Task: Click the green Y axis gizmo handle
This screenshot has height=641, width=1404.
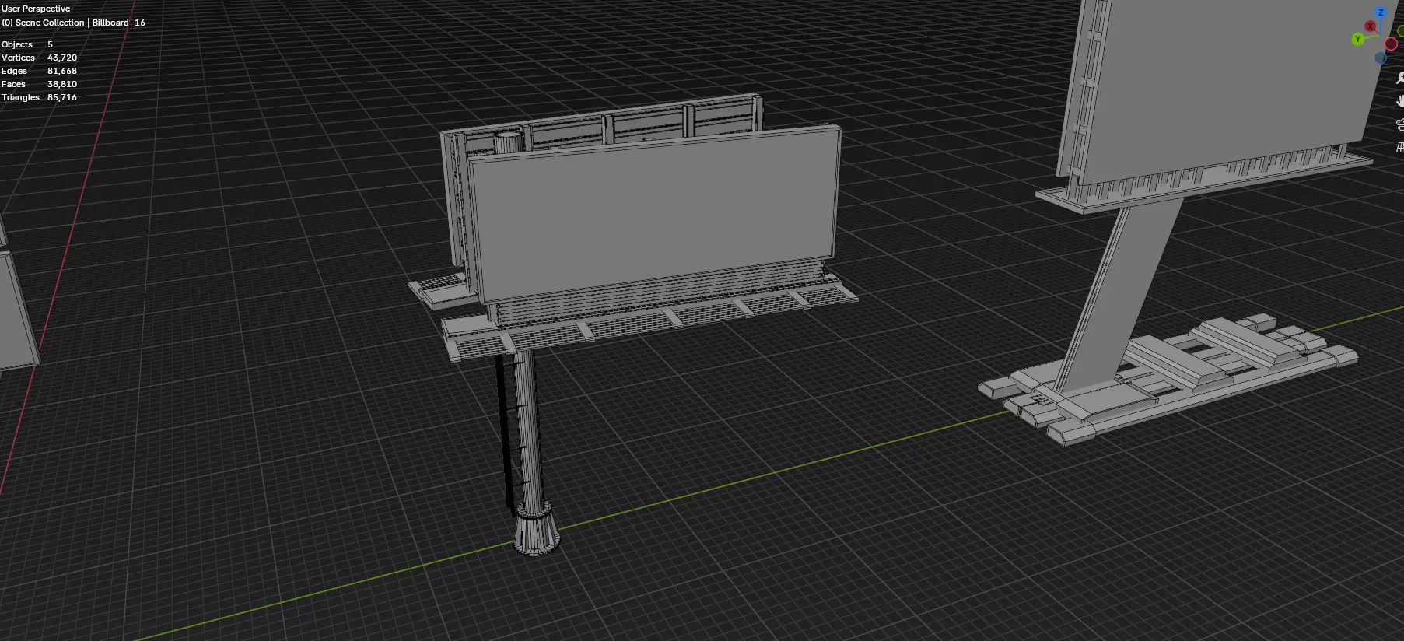Action: [x=1358, y=39]
